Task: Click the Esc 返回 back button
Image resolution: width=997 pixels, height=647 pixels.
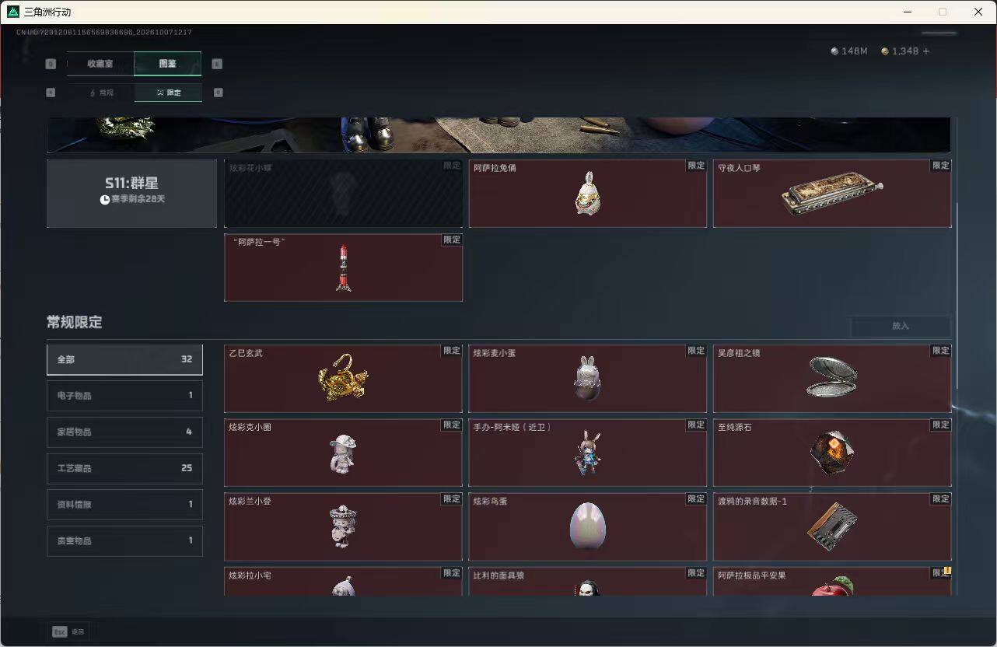Action: tap(69, 632)
